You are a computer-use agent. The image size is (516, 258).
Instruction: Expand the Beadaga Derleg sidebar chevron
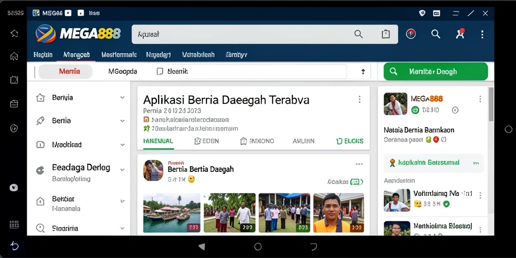122,170
